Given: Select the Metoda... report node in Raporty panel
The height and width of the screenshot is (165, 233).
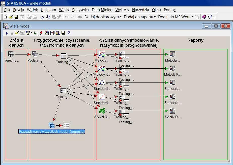Looking at the screenshot, I should (172, 54).
